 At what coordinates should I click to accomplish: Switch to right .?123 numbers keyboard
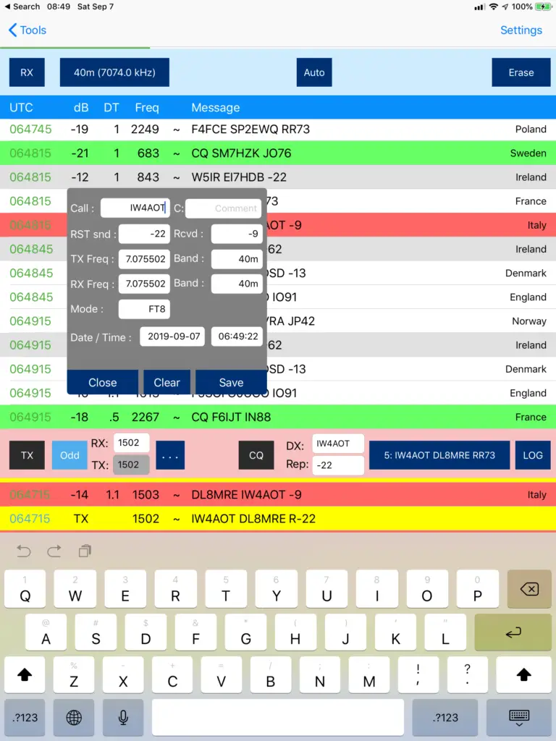pyautogui.click(x=445, y=717)
